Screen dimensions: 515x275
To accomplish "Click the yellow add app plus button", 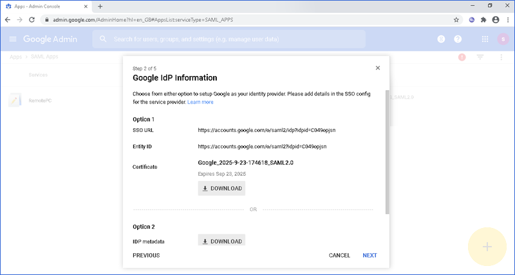I will tap(487, 247).
